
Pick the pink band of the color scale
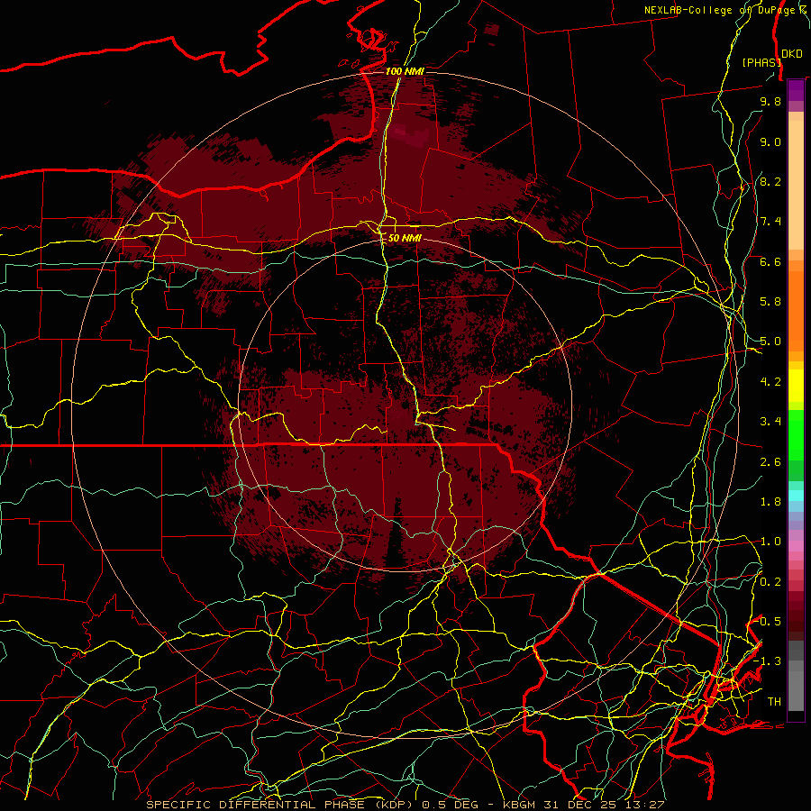tap(796, 544)
